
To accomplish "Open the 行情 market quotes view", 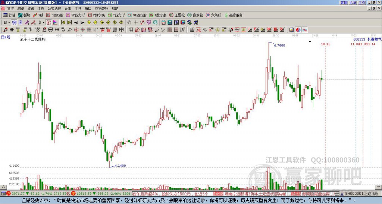I will pyautogui.click(x=9, y=15).
